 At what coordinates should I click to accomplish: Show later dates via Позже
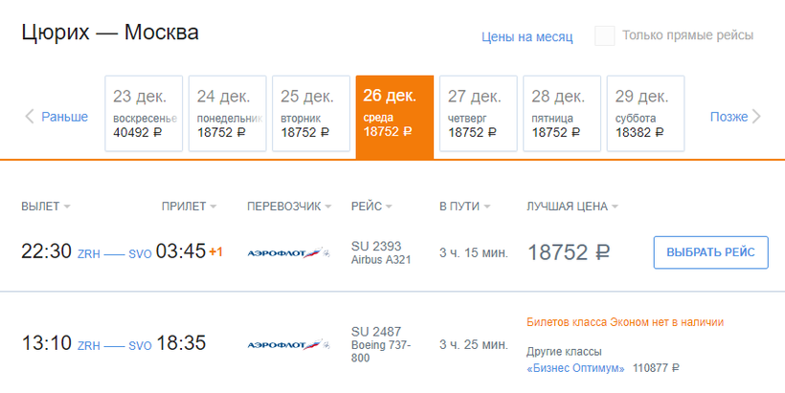(x=729, y=117)
